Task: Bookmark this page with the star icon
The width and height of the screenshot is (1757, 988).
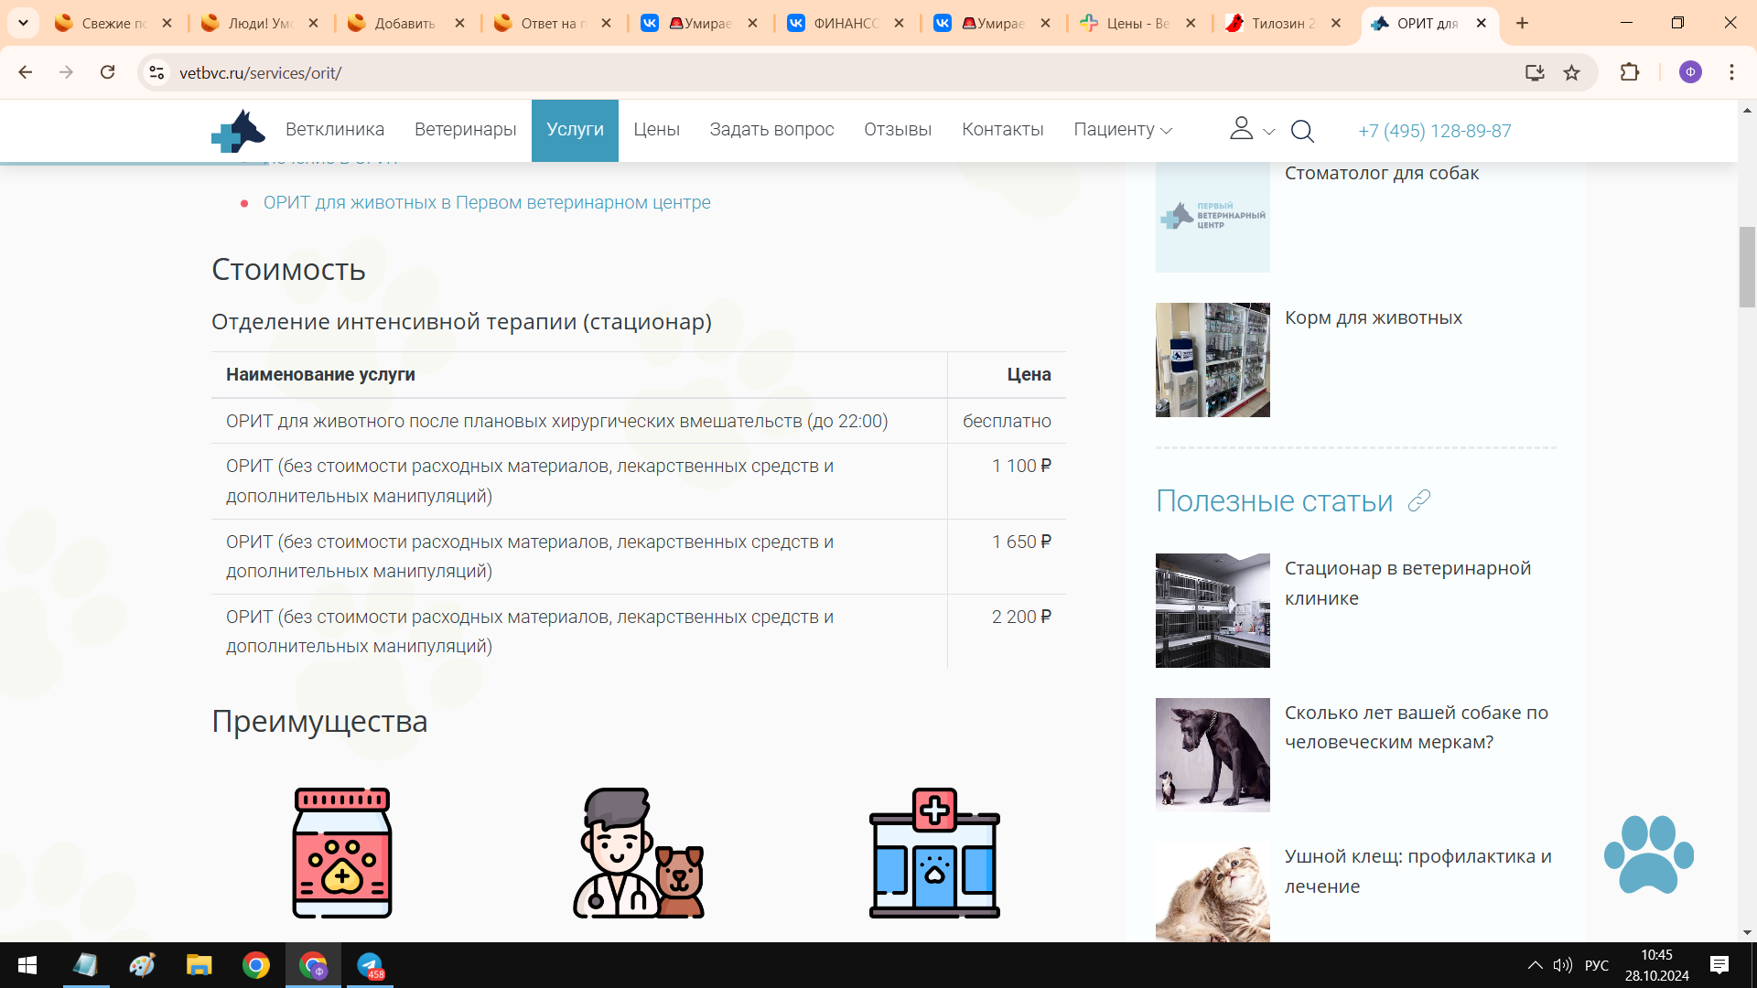Action: (1571, 72)
